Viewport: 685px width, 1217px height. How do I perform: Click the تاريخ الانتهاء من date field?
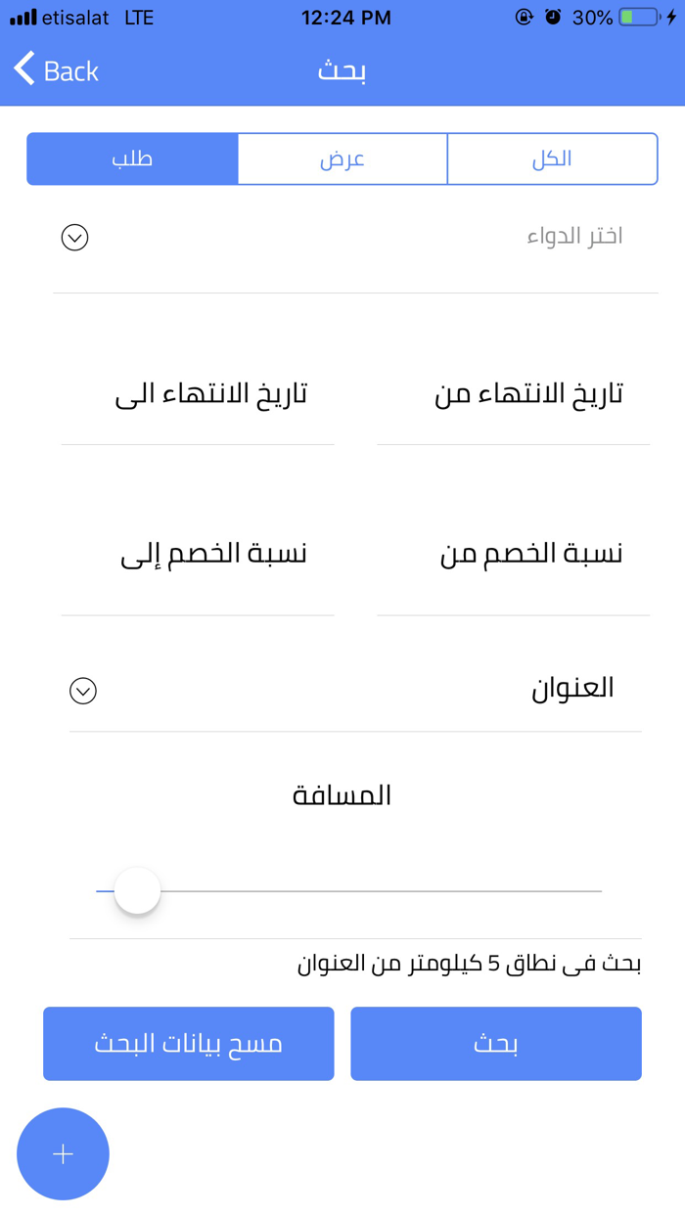point(512,393)
